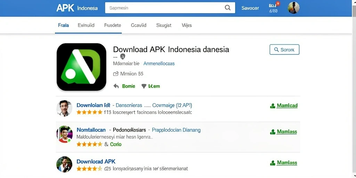Screen dimensions: 356x178
Task: Click the share icon beside Mmiion 55
Action: (116, 74)
